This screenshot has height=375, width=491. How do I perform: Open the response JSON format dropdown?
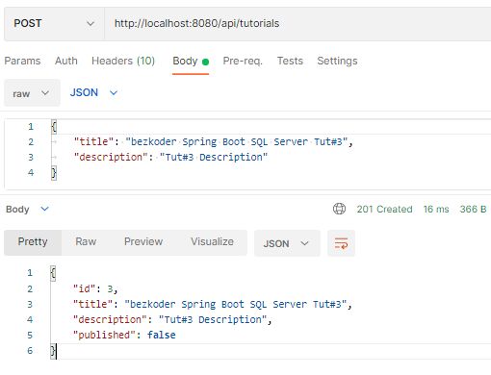pyautogui.click(x=287, y=243)
